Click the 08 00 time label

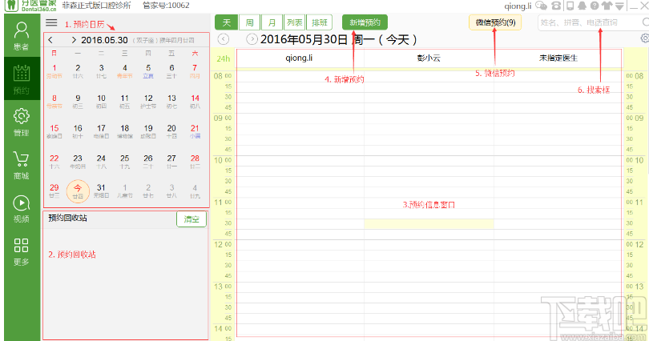coord(223,76)
